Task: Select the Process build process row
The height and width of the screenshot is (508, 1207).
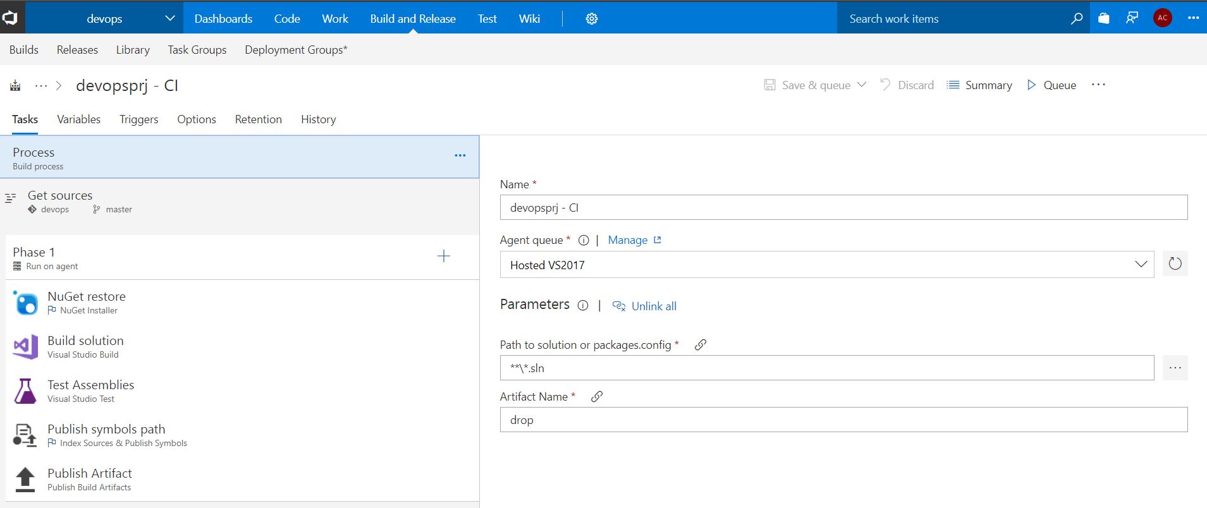Action: [239, 157]
